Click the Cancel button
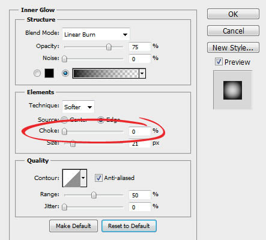 pyautogui.click(x=233, y=31)
